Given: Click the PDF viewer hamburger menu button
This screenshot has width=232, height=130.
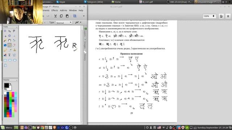Looking at the screenshot, I should click(x=228, y=16).
